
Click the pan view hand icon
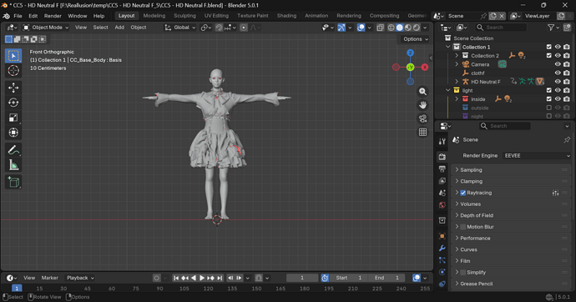pos(422,105)
